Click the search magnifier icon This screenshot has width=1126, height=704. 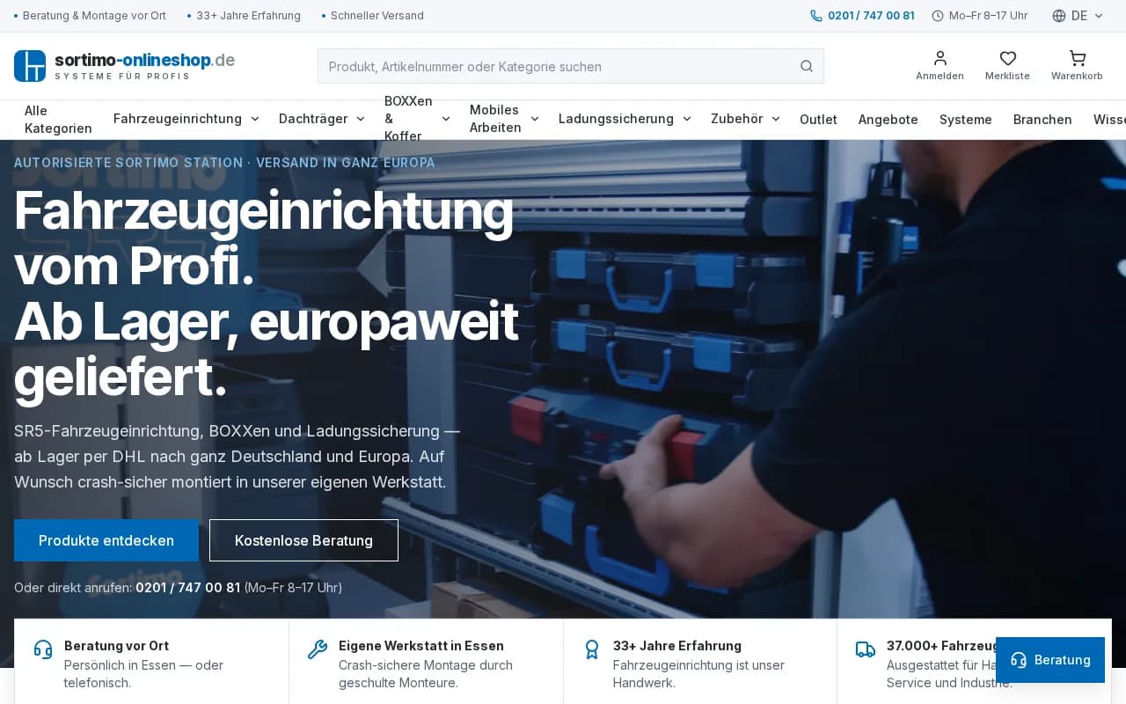point(807,66)
